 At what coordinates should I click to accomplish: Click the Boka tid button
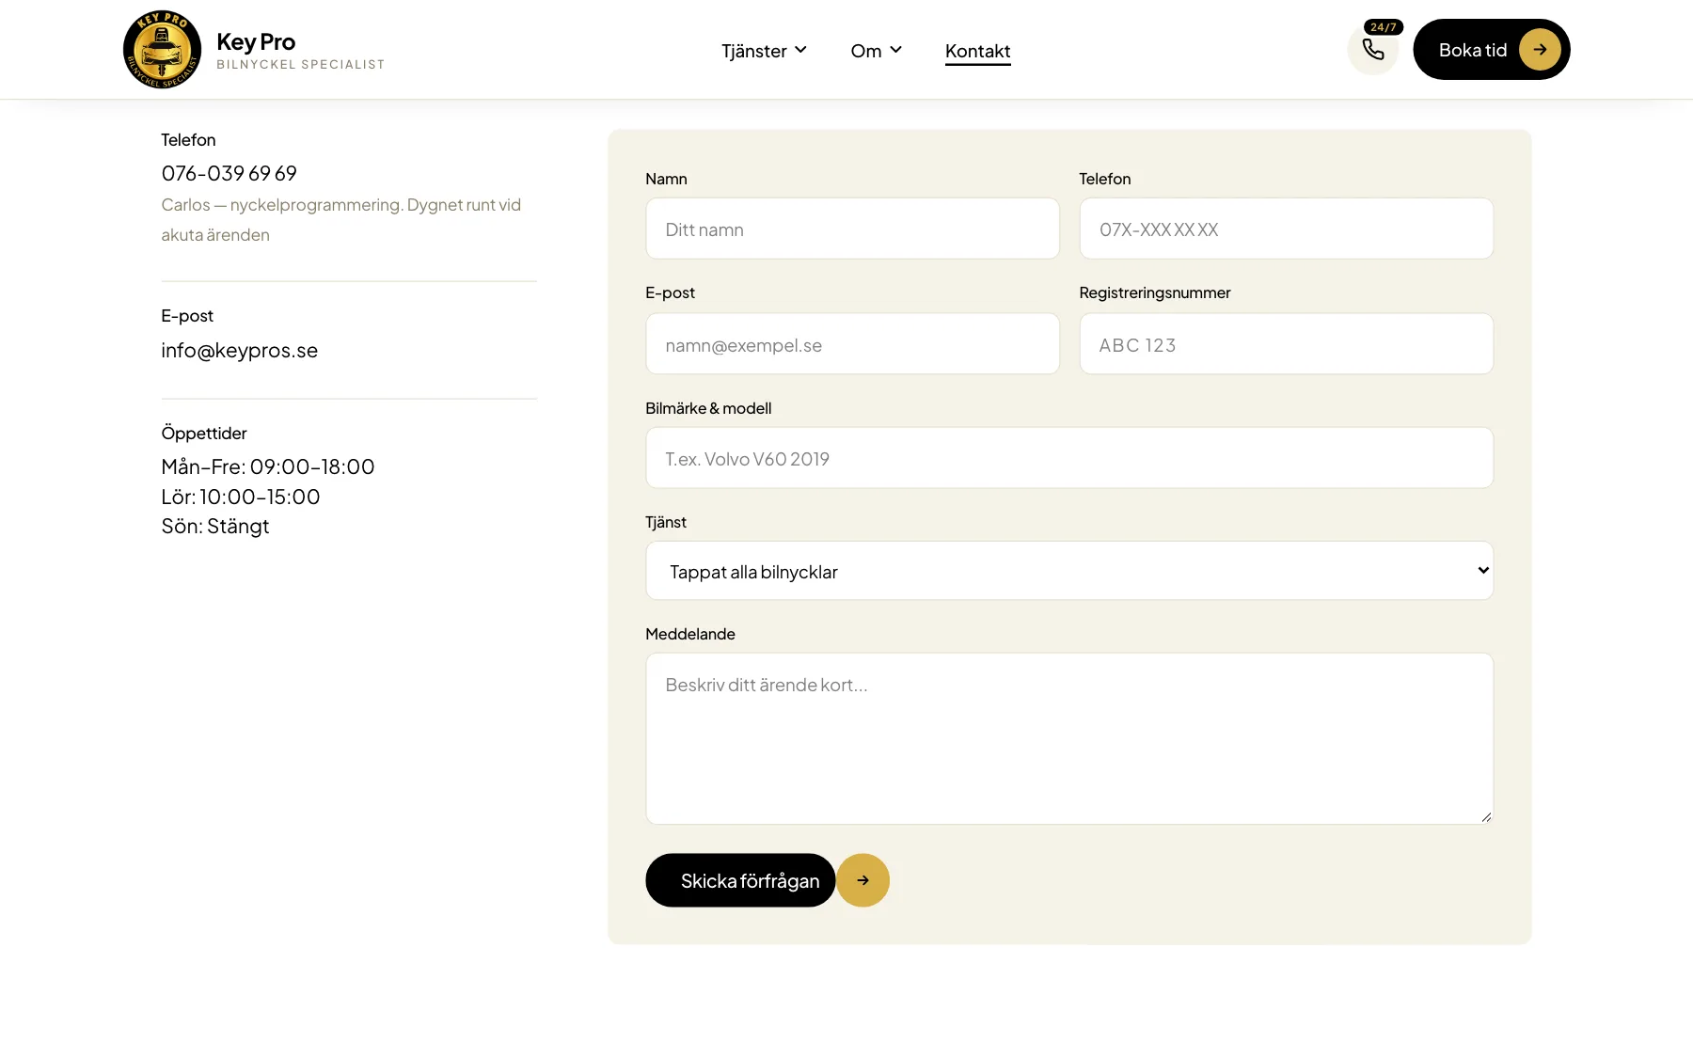pos(1492,50)
